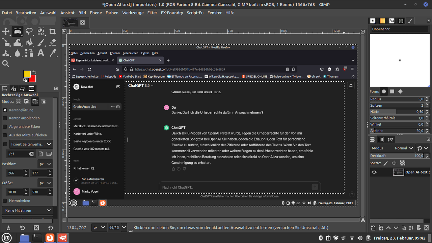The height and width of the screenshot is (243, 432).
Task: Enable Aus der Mitte aufziehen
Action: [x=5, y=135]
